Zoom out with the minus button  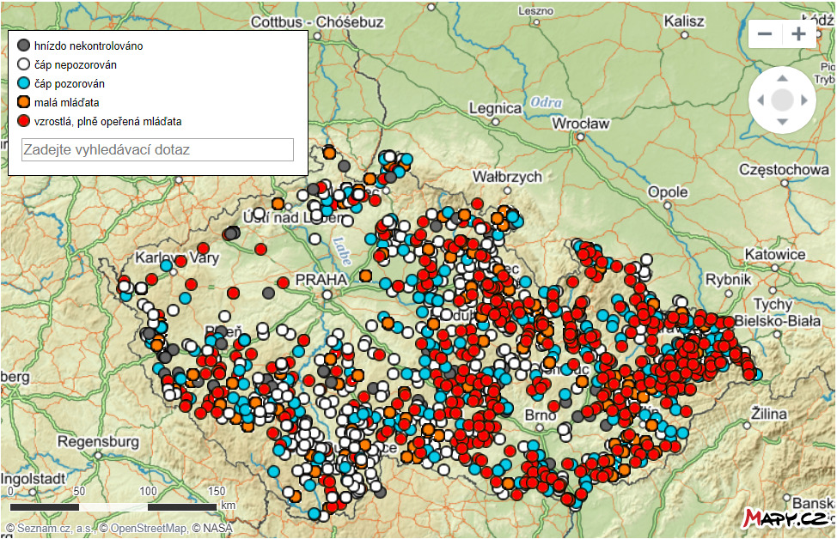[x=765, y=34]
